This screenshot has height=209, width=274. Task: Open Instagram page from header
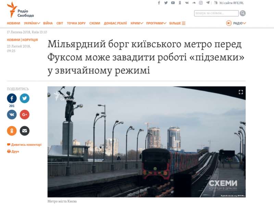pyautogui.click(x=201, y=3)
